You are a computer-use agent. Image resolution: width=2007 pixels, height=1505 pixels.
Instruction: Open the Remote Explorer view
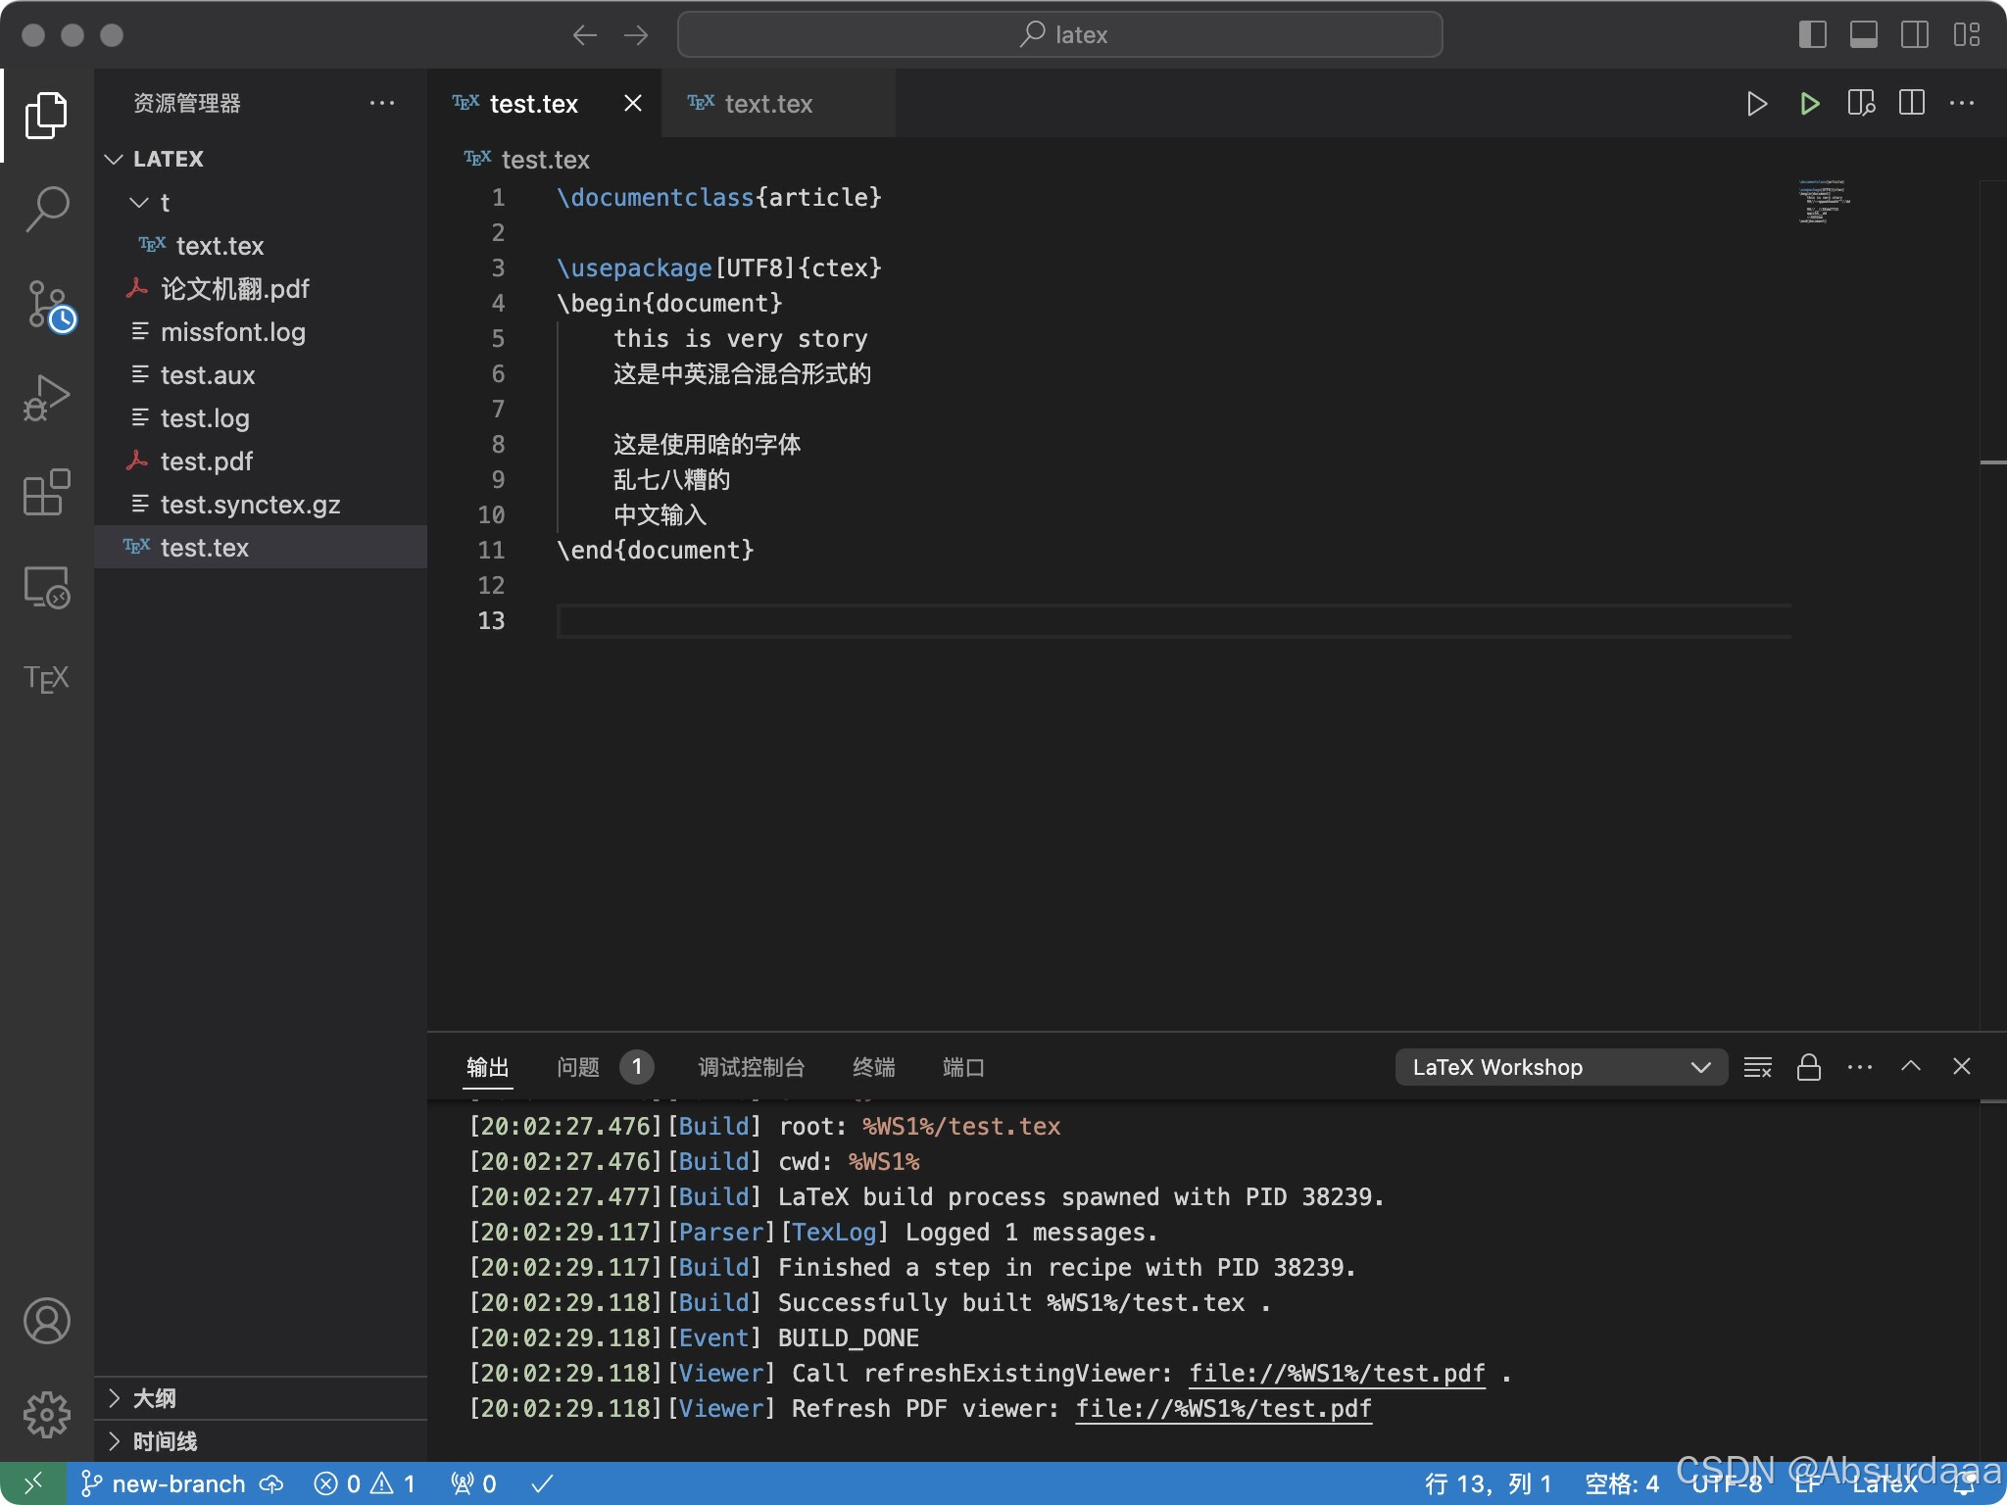click(46, 586)
